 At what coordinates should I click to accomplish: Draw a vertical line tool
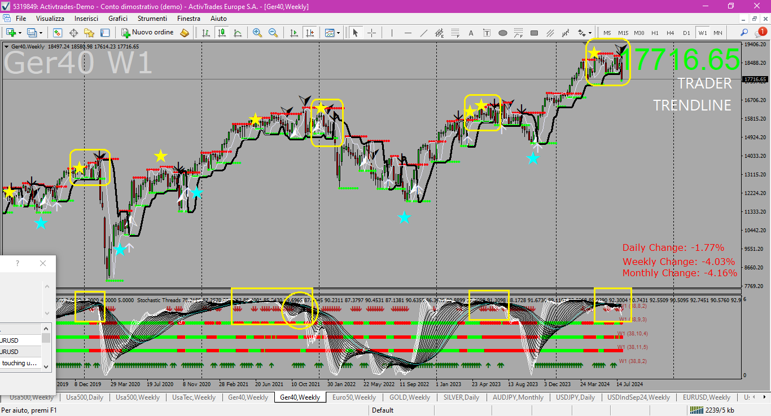point(392,33)
